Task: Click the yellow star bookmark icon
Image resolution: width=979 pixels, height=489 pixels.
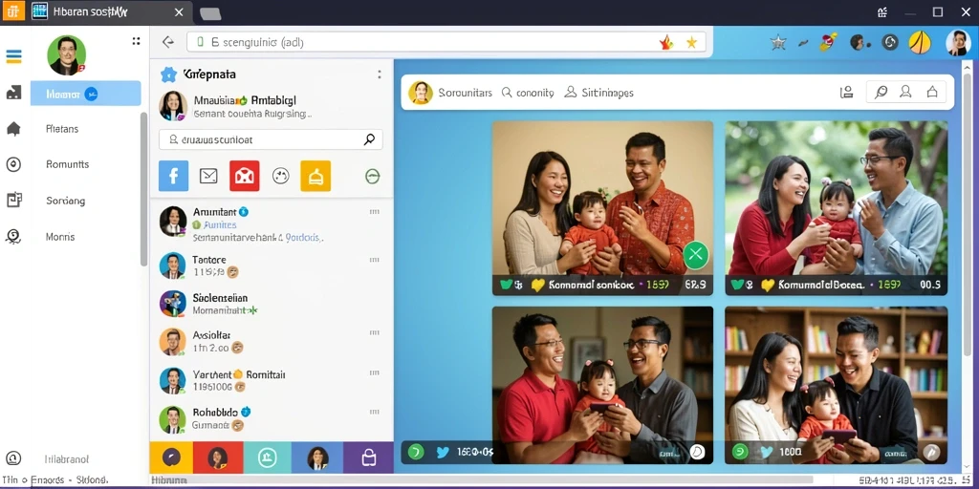Action: click(x=691, y=42)
